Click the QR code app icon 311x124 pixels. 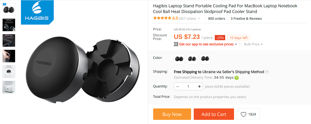[x=176, y=44]
